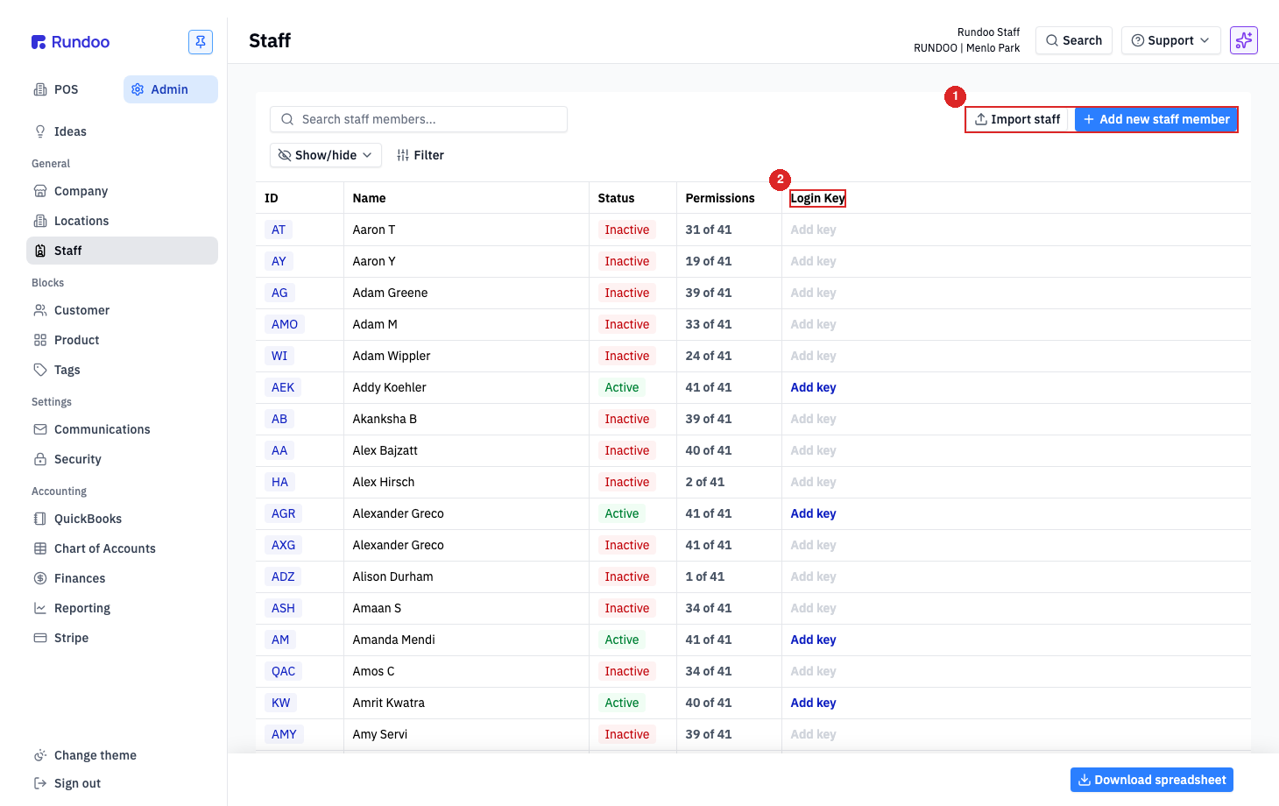The width and height of the screenshot is (1279, 806).
Task: Click the Status column header
Action: [x=616, y=198]
